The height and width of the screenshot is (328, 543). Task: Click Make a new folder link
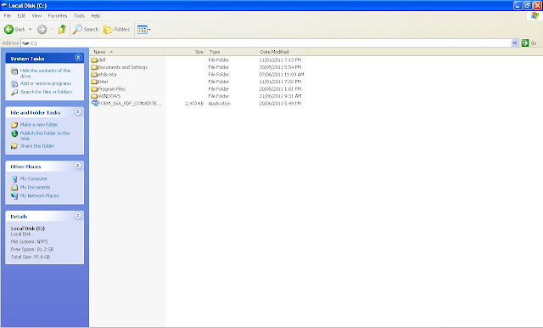pos(39,124)
